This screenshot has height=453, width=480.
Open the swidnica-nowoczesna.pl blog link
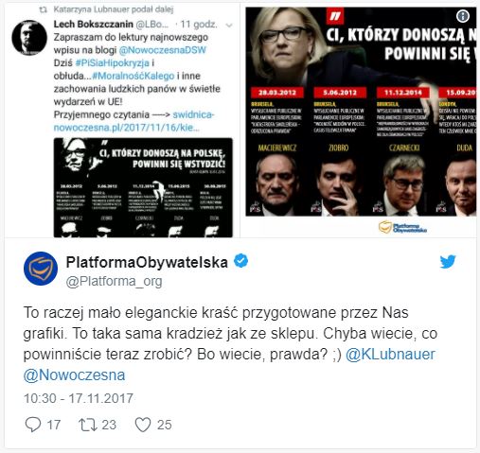134,121
